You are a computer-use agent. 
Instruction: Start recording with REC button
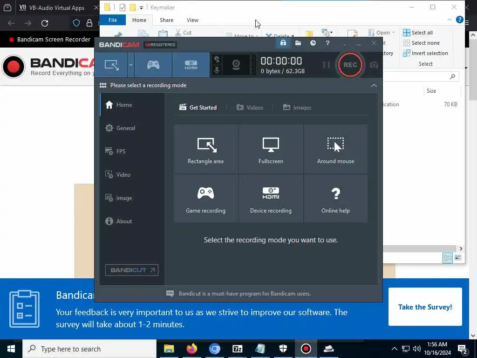pos(350,65)
